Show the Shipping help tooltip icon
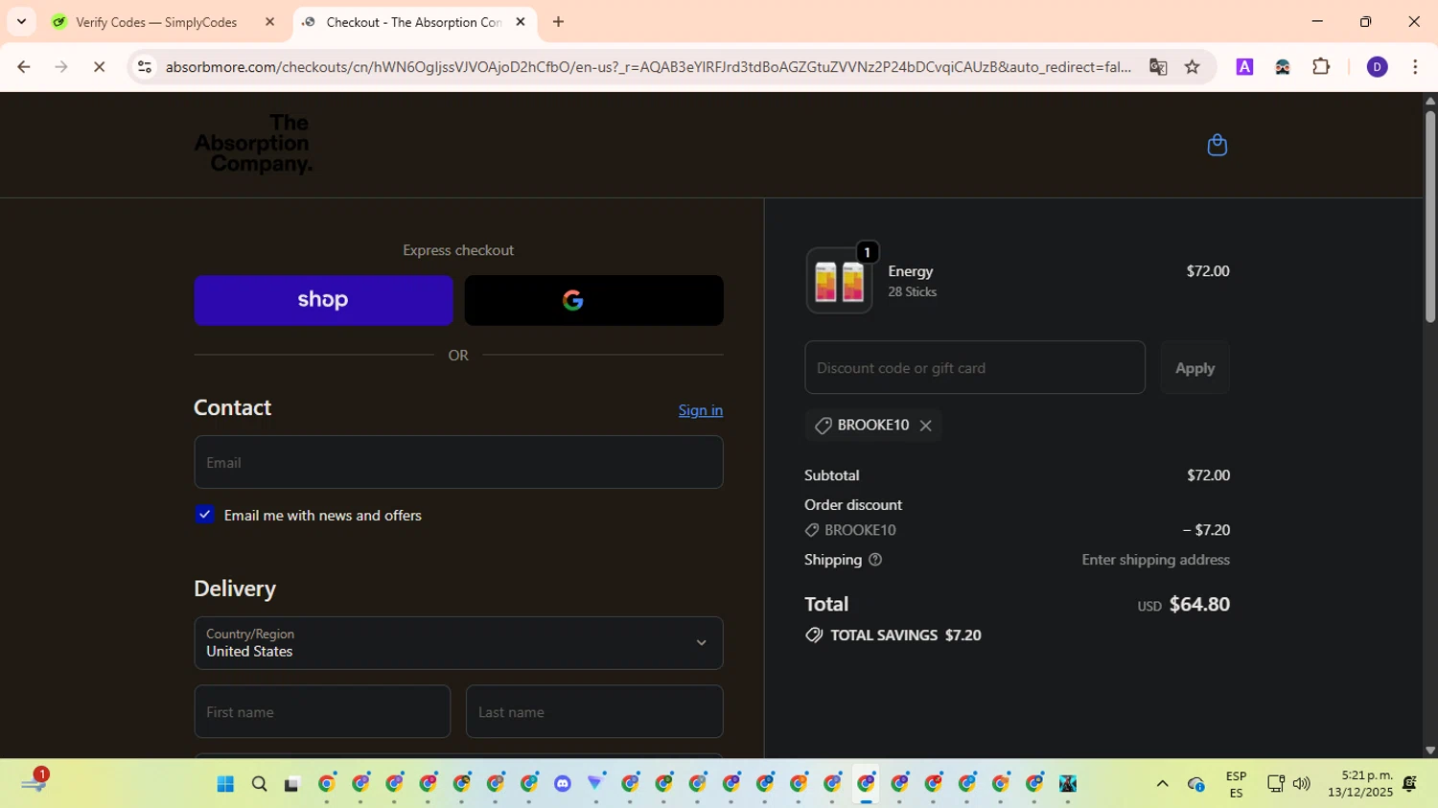 875,560
